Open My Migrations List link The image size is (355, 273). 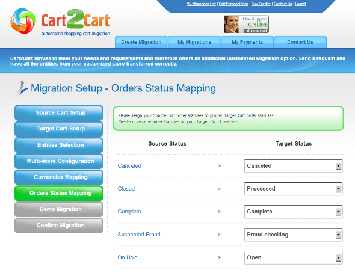coord(201,4)
